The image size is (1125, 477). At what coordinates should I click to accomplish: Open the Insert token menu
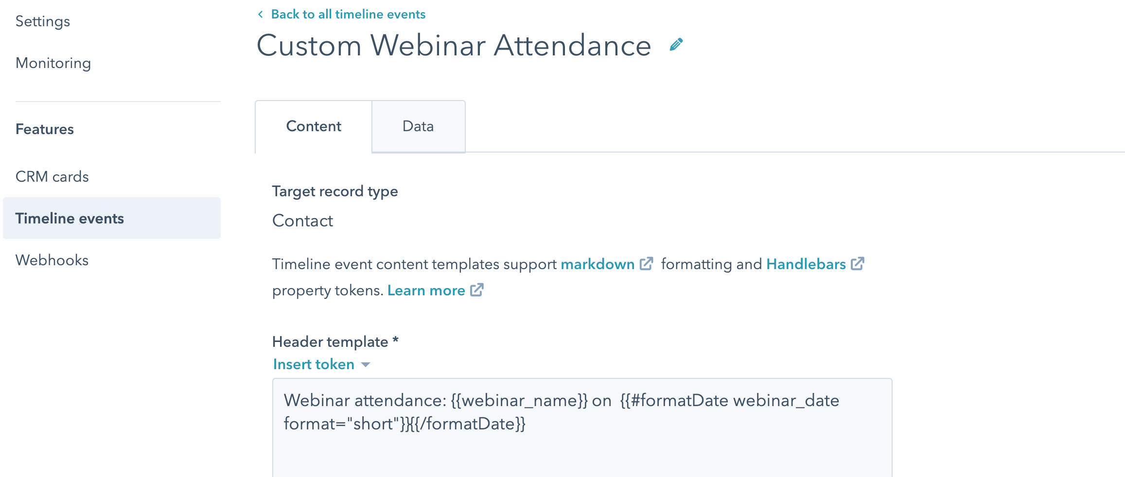[314, 364]
